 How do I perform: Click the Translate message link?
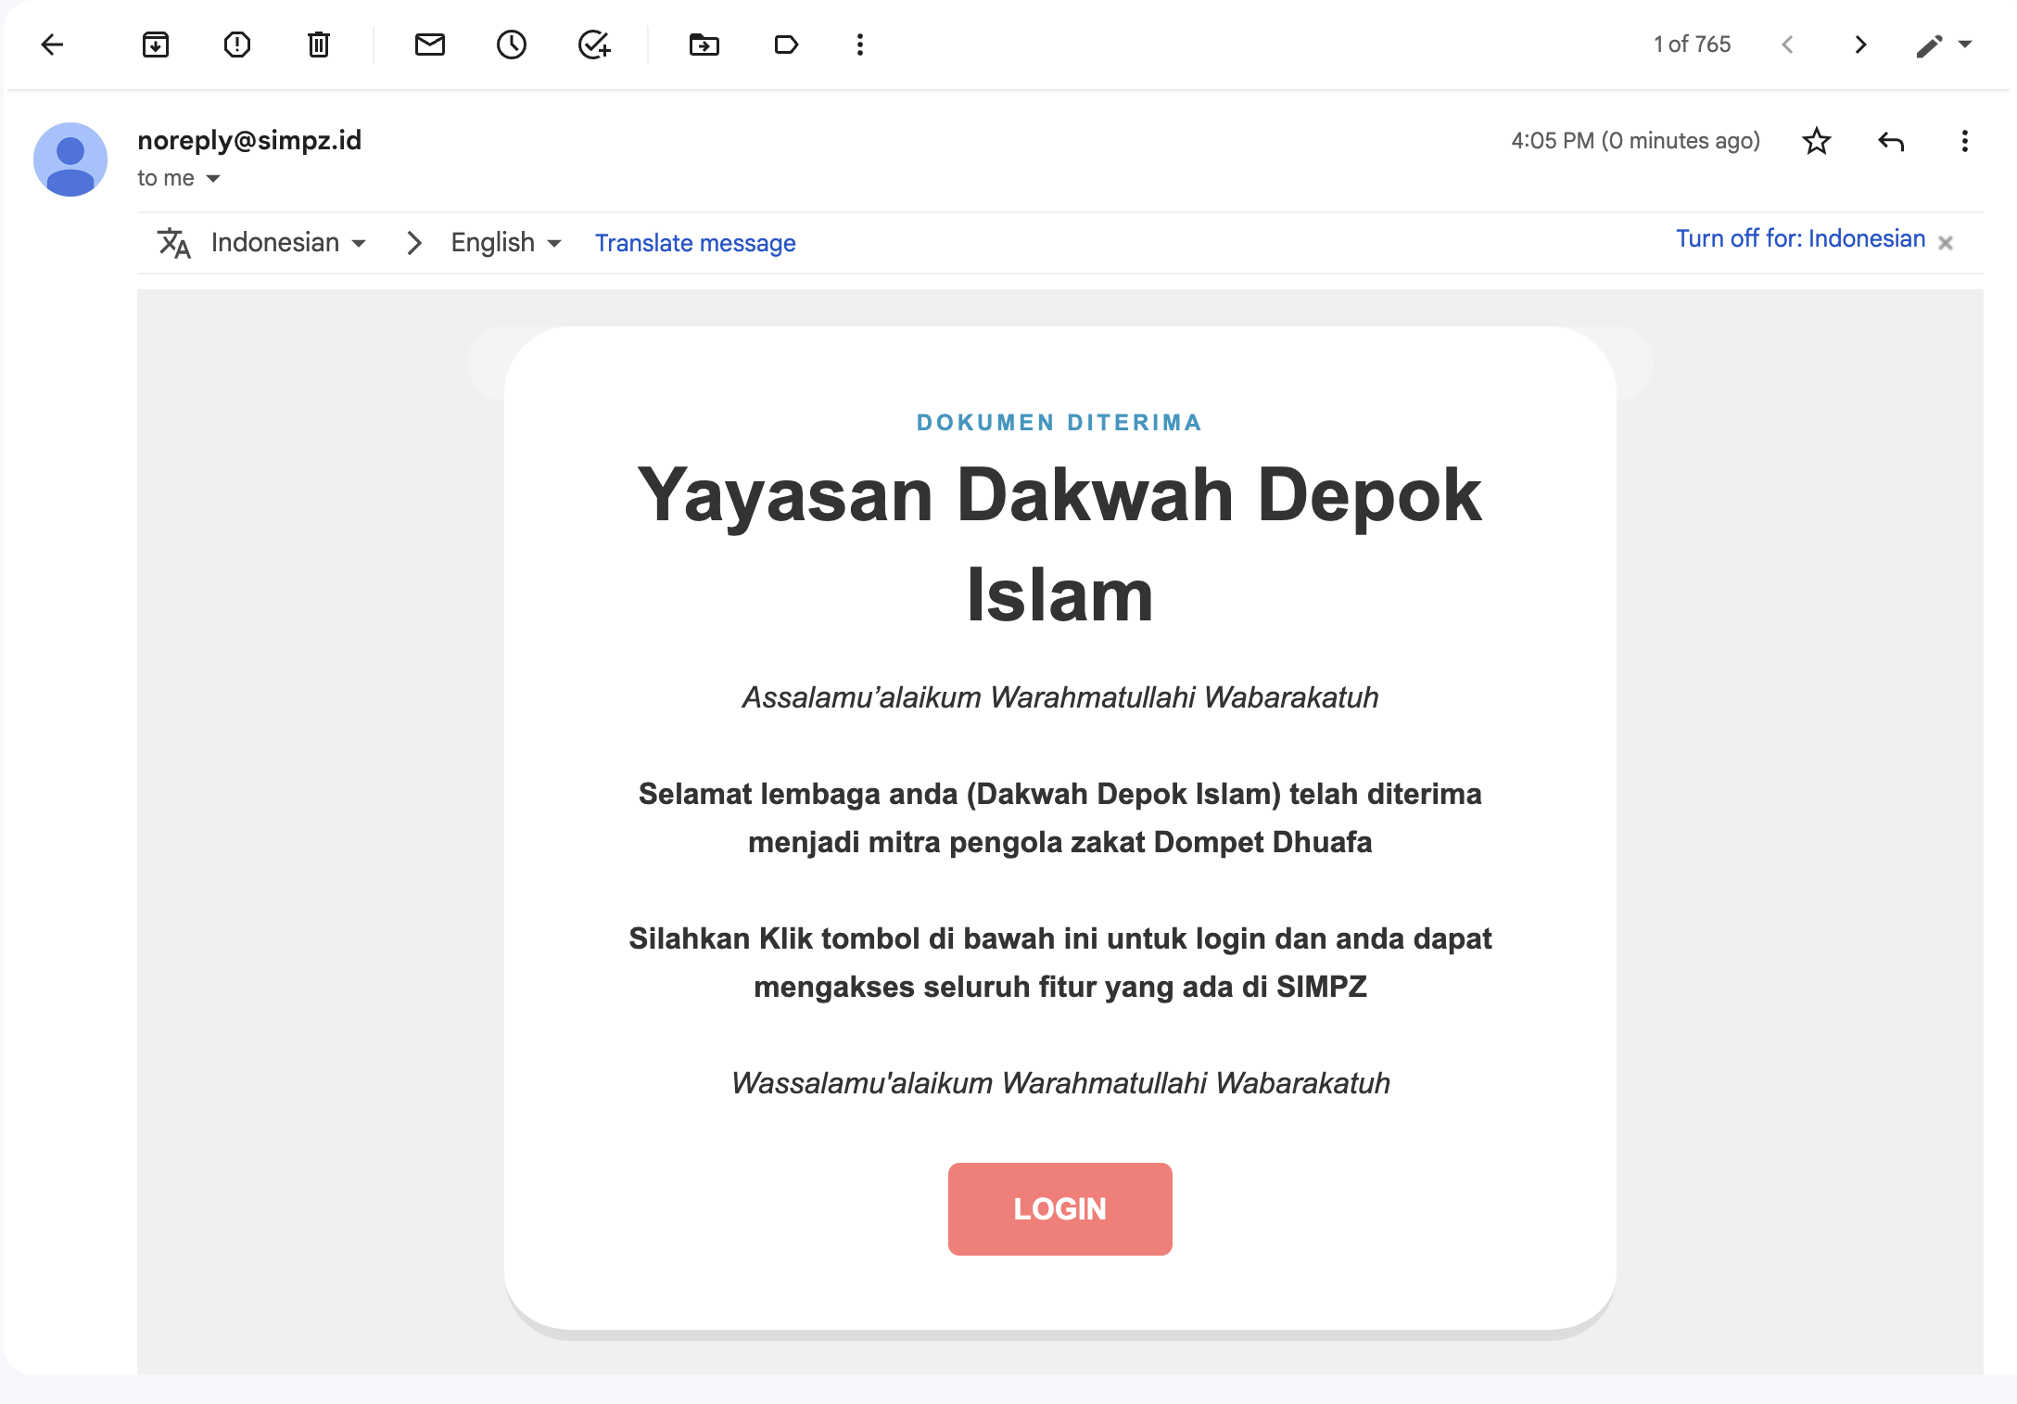[x=695, y=243]
